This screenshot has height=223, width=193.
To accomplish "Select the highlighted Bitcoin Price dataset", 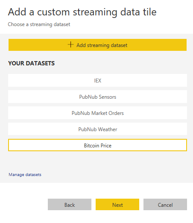I will pos(97,145).
